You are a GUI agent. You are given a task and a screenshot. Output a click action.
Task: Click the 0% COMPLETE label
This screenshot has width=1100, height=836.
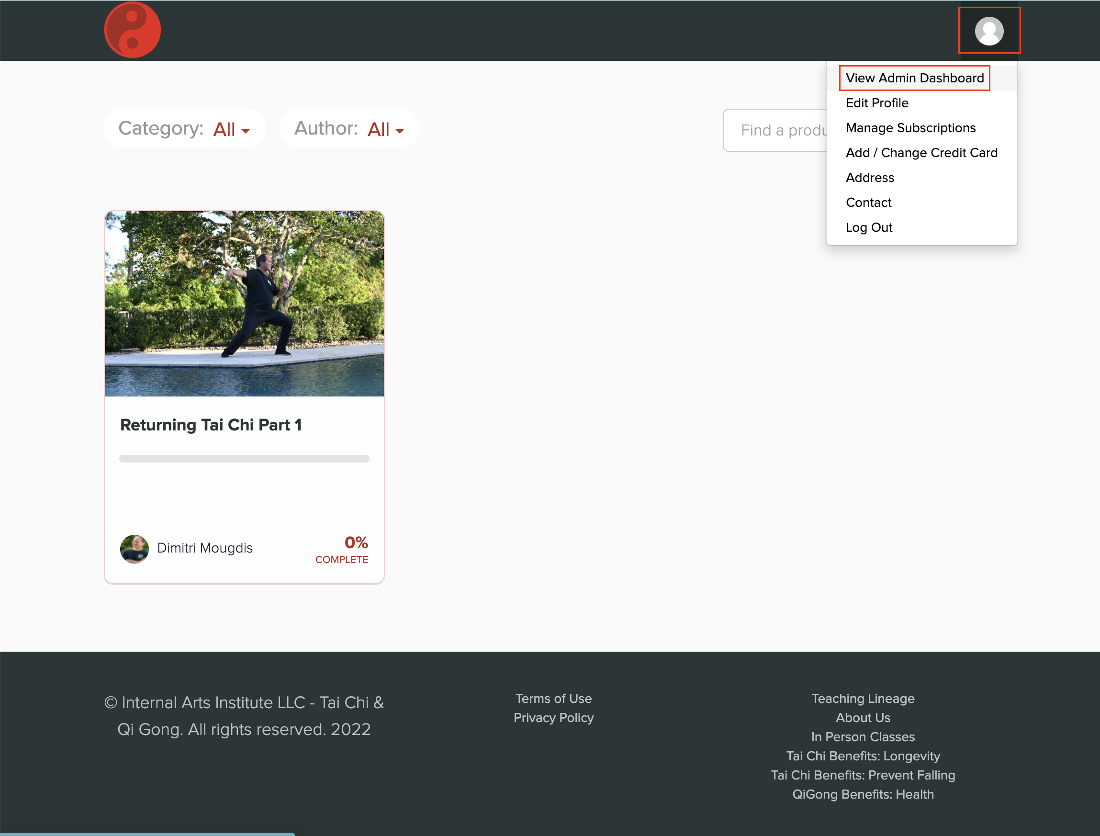tap(342, 549)
